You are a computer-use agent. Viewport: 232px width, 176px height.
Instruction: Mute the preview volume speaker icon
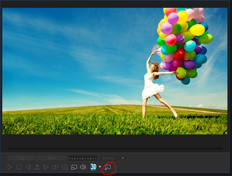point(83,167)
